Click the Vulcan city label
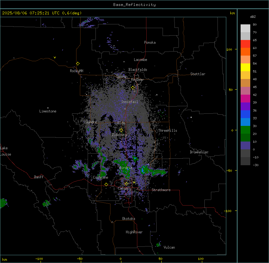The image size is (269, 263). click(169, 247)
